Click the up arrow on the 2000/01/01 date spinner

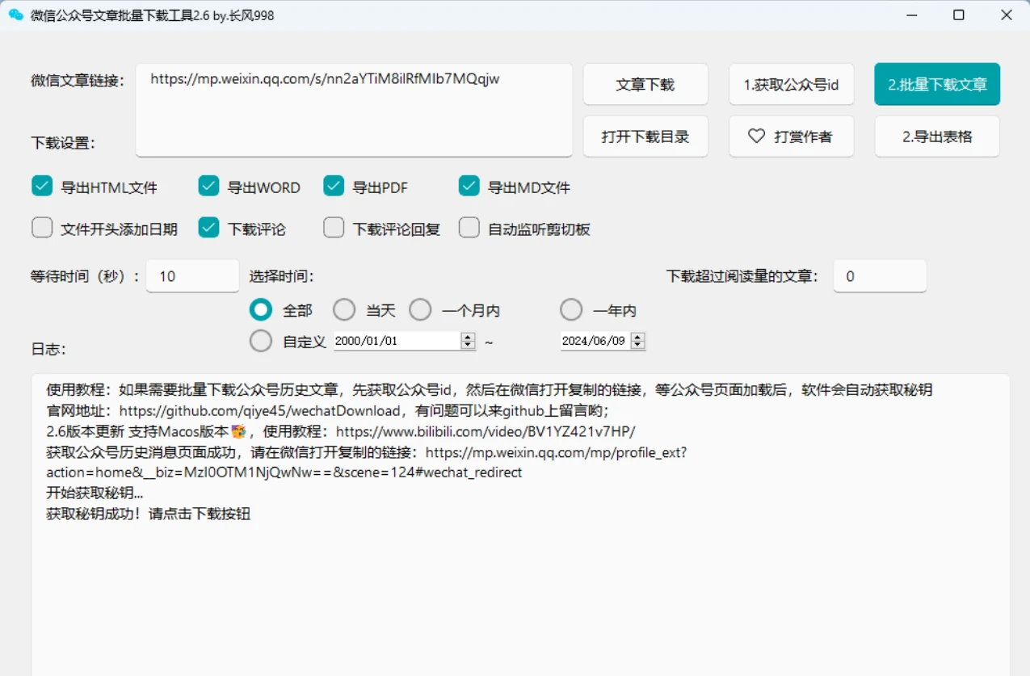(467, 337)
